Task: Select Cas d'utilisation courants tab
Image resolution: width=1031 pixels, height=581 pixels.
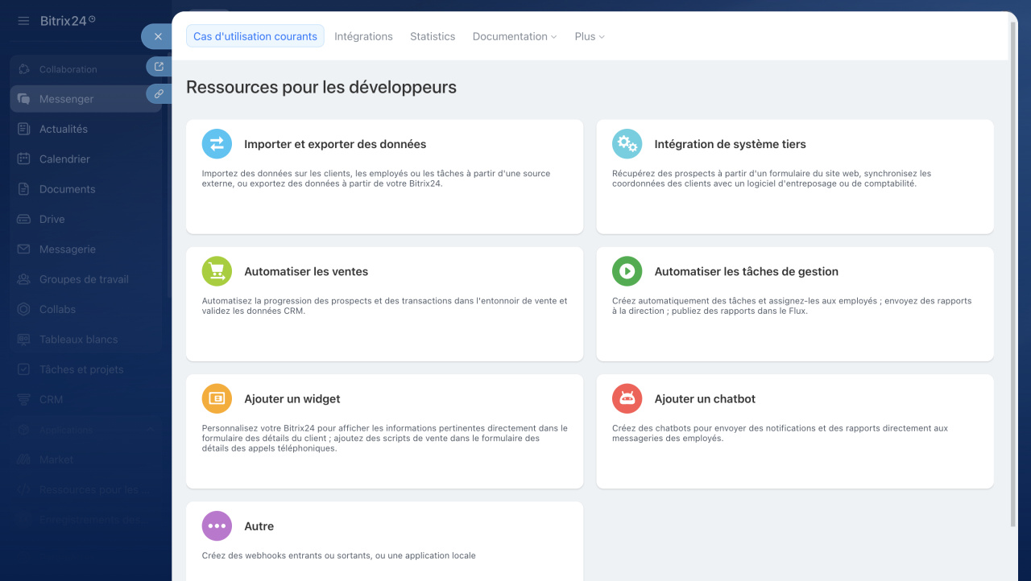Action: (255, 36)
